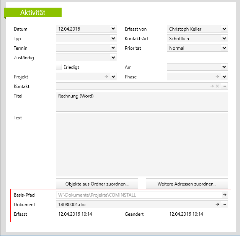Open the Datum date dropdown
Screen dimensions: 240x236
pos(113,29)
